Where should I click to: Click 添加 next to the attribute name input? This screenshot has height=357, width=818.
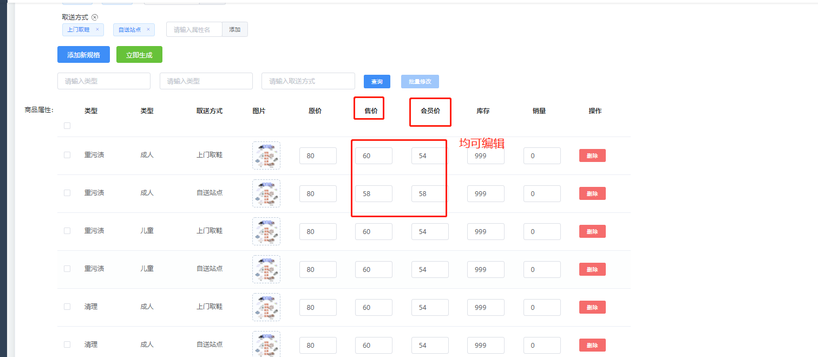pos(234,30)
